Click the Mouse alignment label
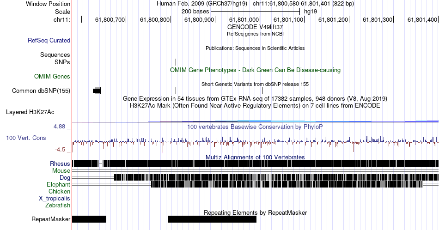Viewport: 439px width, 230px height. click(x=61, y=171)
